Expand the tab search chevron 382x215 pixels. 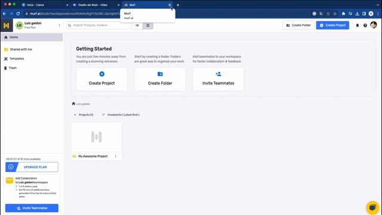tap(378, 5)
